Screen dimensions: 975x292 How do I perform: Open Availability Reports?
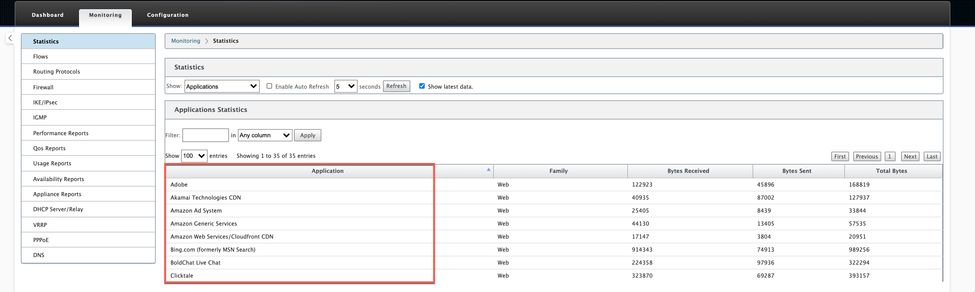(88, 179)
